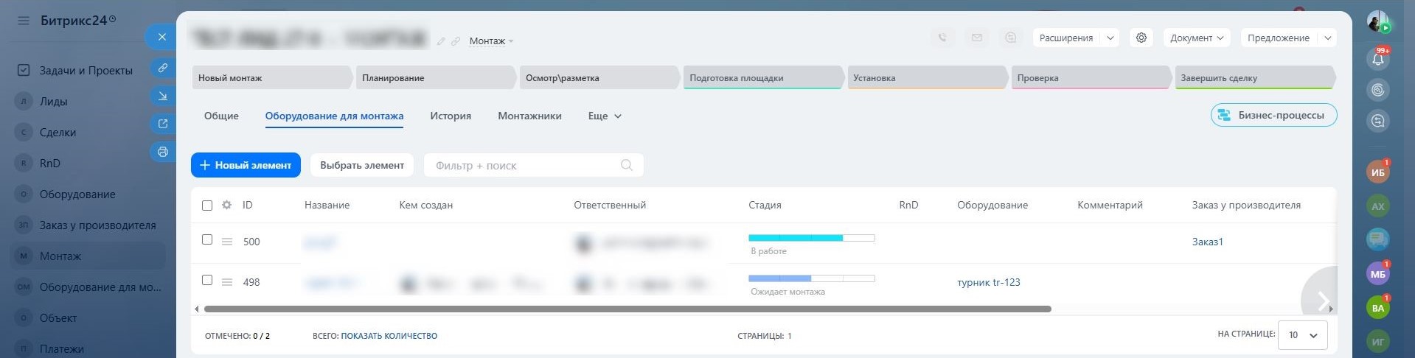The image size is (1415, 358).
Task: Open the Монтажники tab
Action: pos(529,116)
